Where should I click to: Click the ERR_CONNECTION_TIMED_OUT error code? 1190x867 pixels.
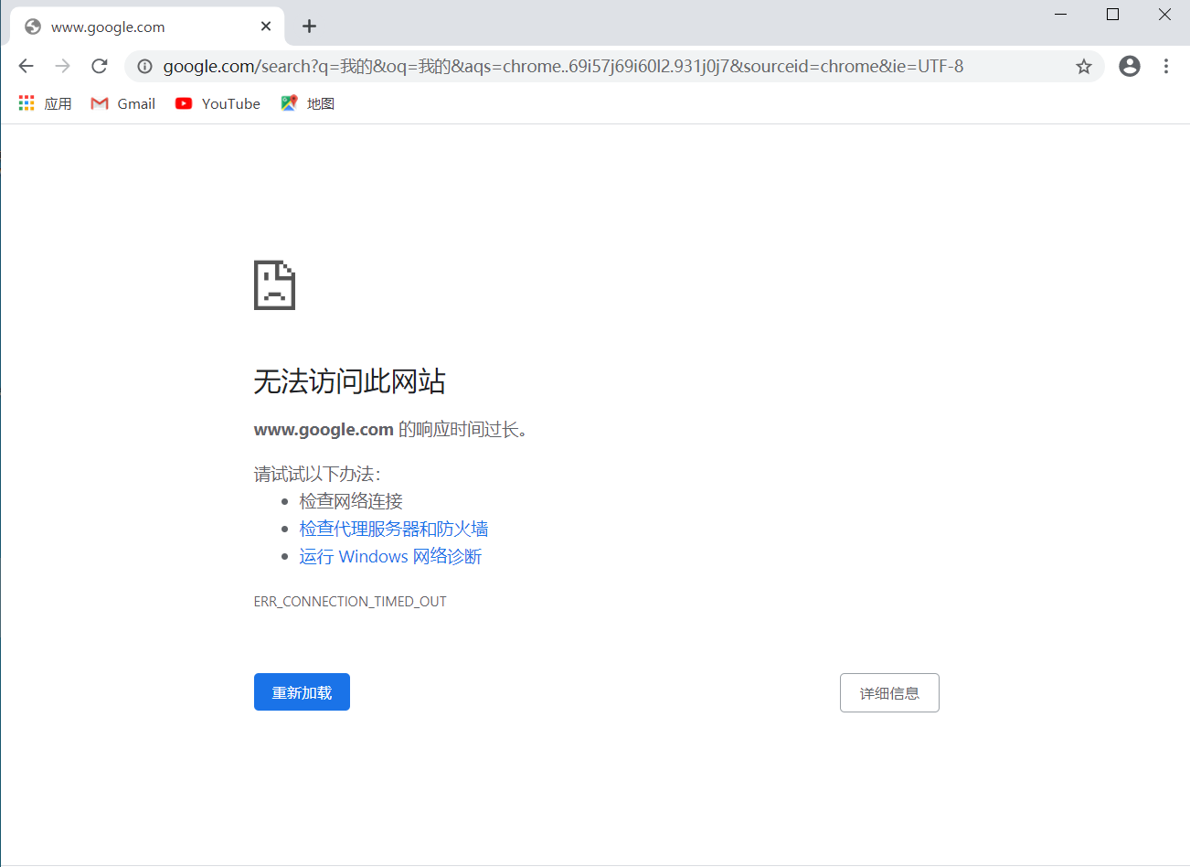point(350,602)
